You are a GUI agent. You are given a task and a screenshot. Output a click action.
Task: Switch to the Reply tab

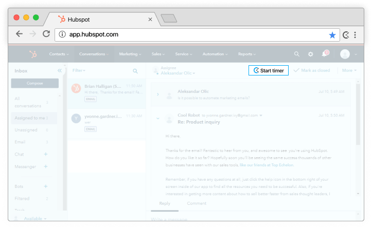pyautogui.click(x=165, y=203)
